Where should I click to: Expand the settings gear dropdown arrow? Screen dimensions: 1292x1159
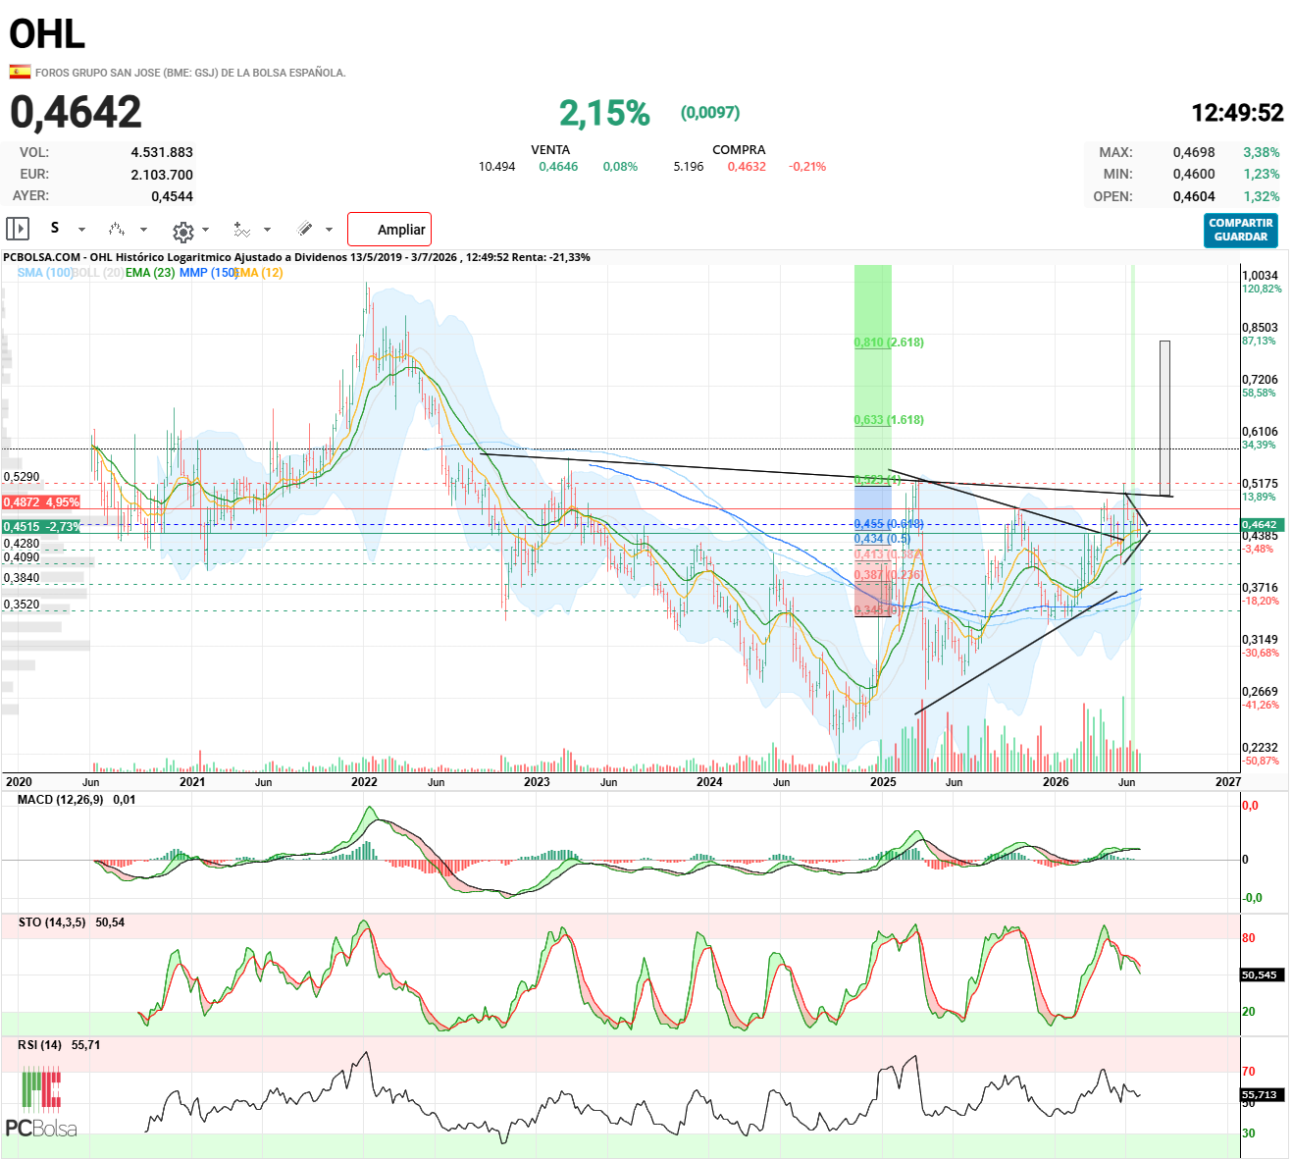click(205, 230)
